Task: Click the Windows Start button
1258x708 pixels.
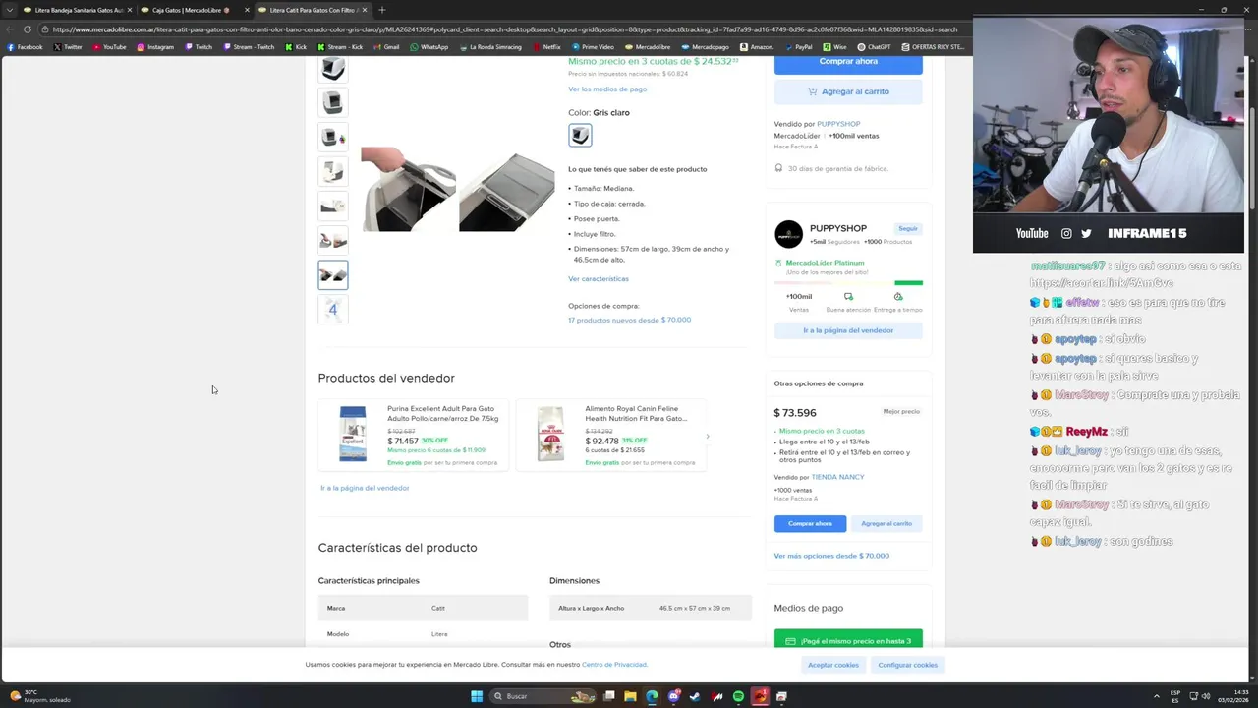Action: [477, 696]
